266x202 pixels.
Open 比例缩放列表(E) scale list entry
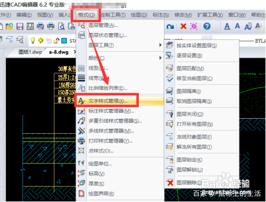coord(107,88)
